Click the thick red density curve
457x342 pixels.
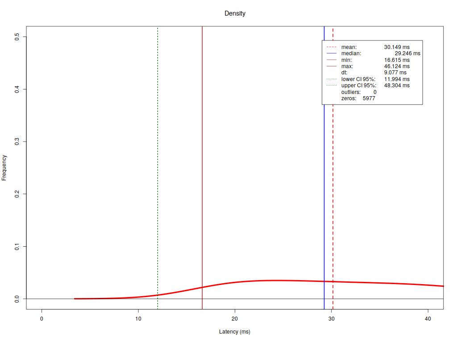tap(268, 281)
